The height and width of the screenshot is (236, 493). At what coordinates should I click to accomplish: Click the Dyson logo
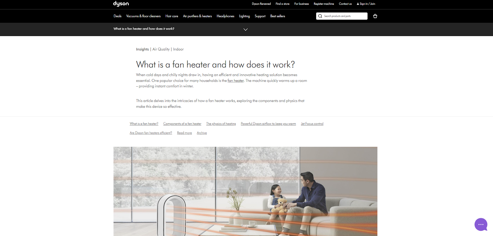pos(121,4)
